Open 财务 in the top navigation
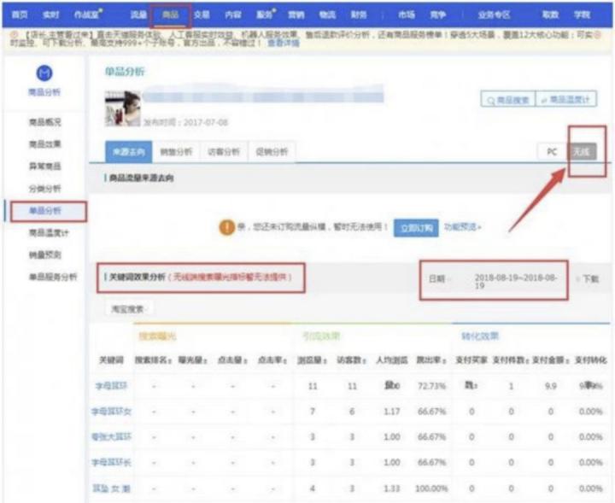Screen dimensions: 615x503 coord(359,15)
